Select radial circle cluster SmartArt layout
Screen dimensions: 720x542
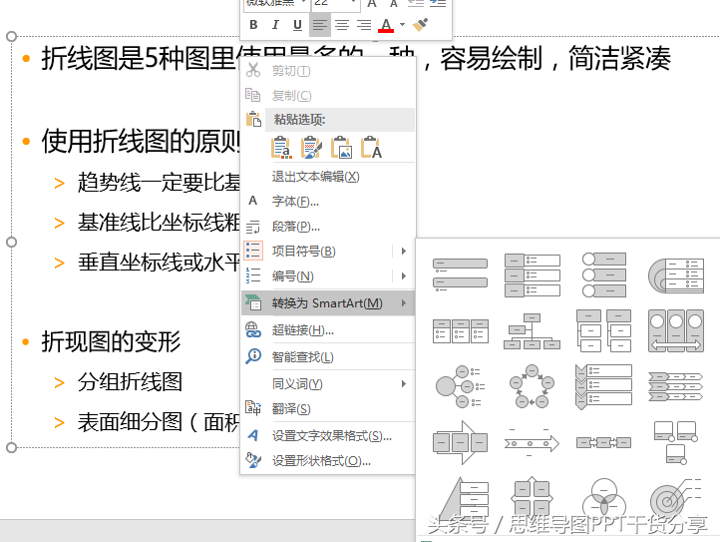pos(459,386)
